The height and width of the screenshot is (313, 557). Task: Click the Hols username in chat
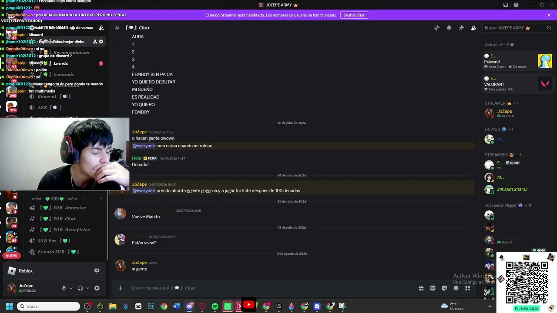(137, 158)
